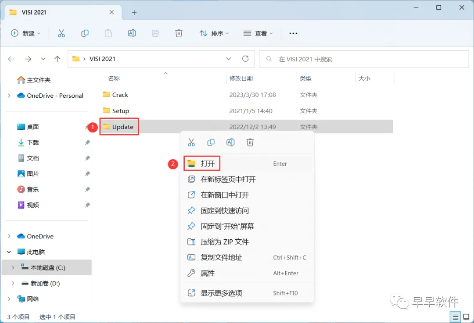This screenshot has width=474, height=323.
Task: Collapse the 此电脑 tree node
Action: [9, 252]
